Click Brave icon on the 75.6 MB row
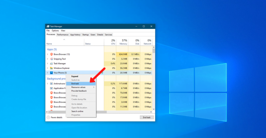266x138 pixels. 51,93
